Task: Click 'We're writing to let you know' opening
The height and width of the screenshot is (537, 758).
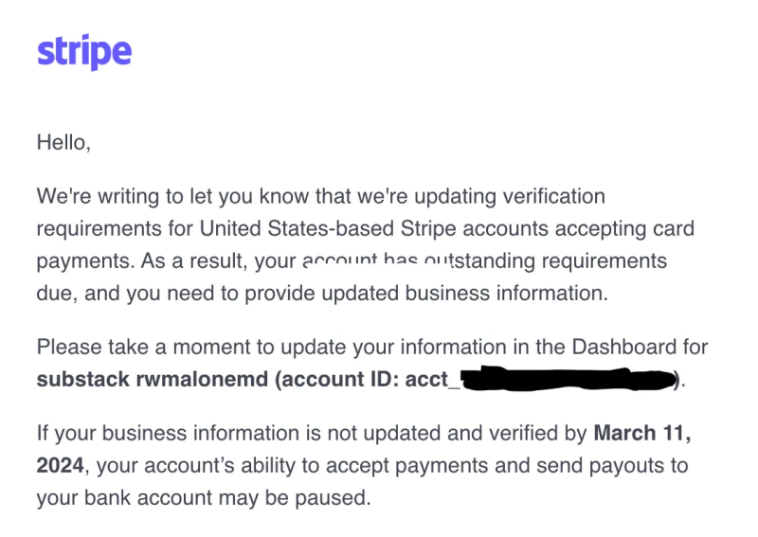Action: tap(172, 197)
